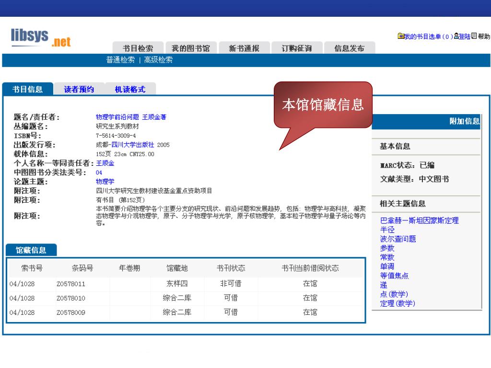Open the classification number link O4
This screenshot has width=491, height=368.
tap(99, 172)
